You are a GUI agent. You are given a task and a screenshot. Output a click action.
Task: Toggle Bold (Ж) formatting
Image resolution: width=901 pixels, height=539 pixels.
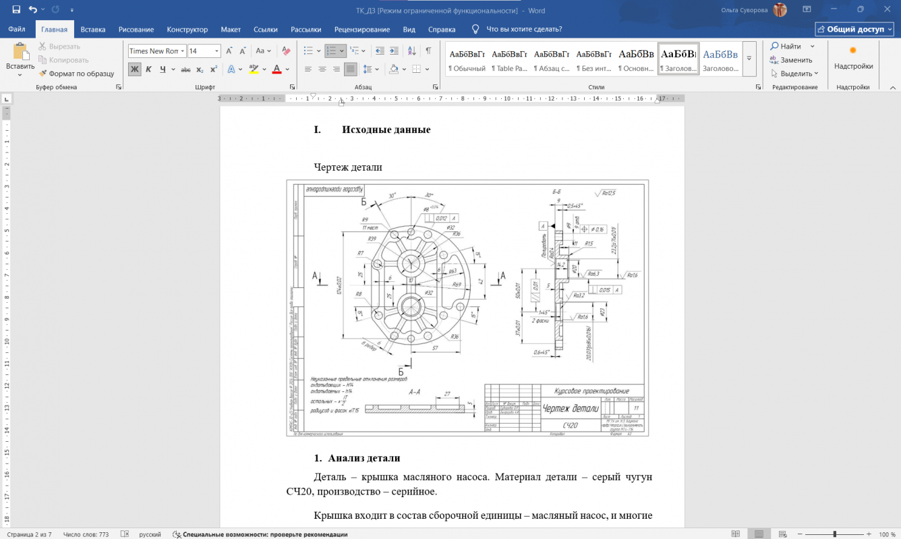(x=135, y=69)
